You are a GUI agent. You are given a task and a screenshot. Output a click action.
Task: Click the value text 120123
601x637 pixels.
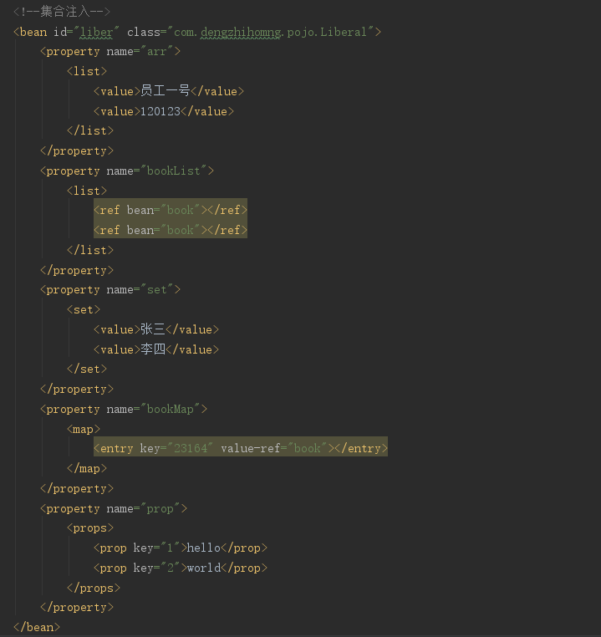pyautogui.click(x=160, y=111)
